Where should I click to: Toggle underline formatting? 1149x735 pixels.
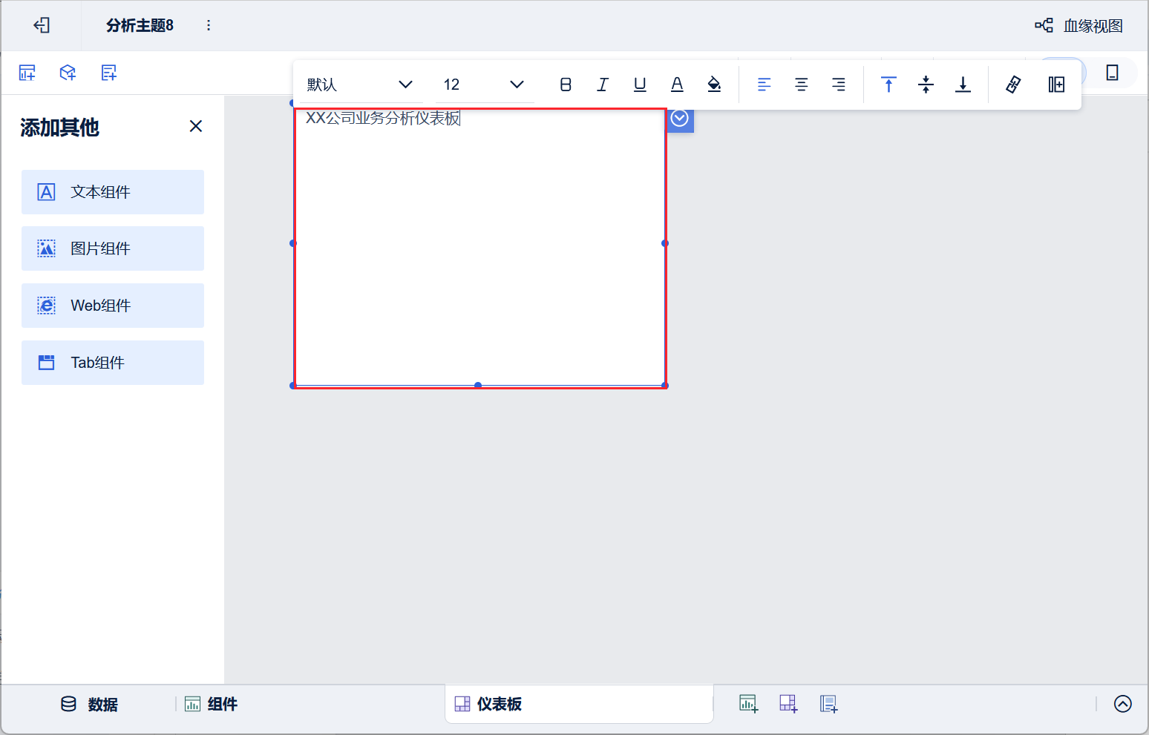(x=640, y=85)
